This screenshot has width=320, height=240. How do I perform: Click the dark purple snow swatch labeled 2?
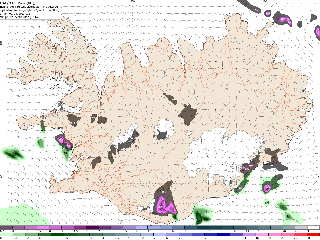(92, 228)
